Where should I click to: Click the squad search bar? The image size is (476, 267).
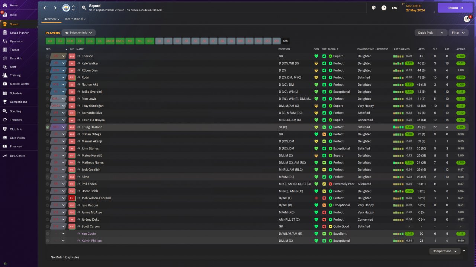(x=223, y=8)
